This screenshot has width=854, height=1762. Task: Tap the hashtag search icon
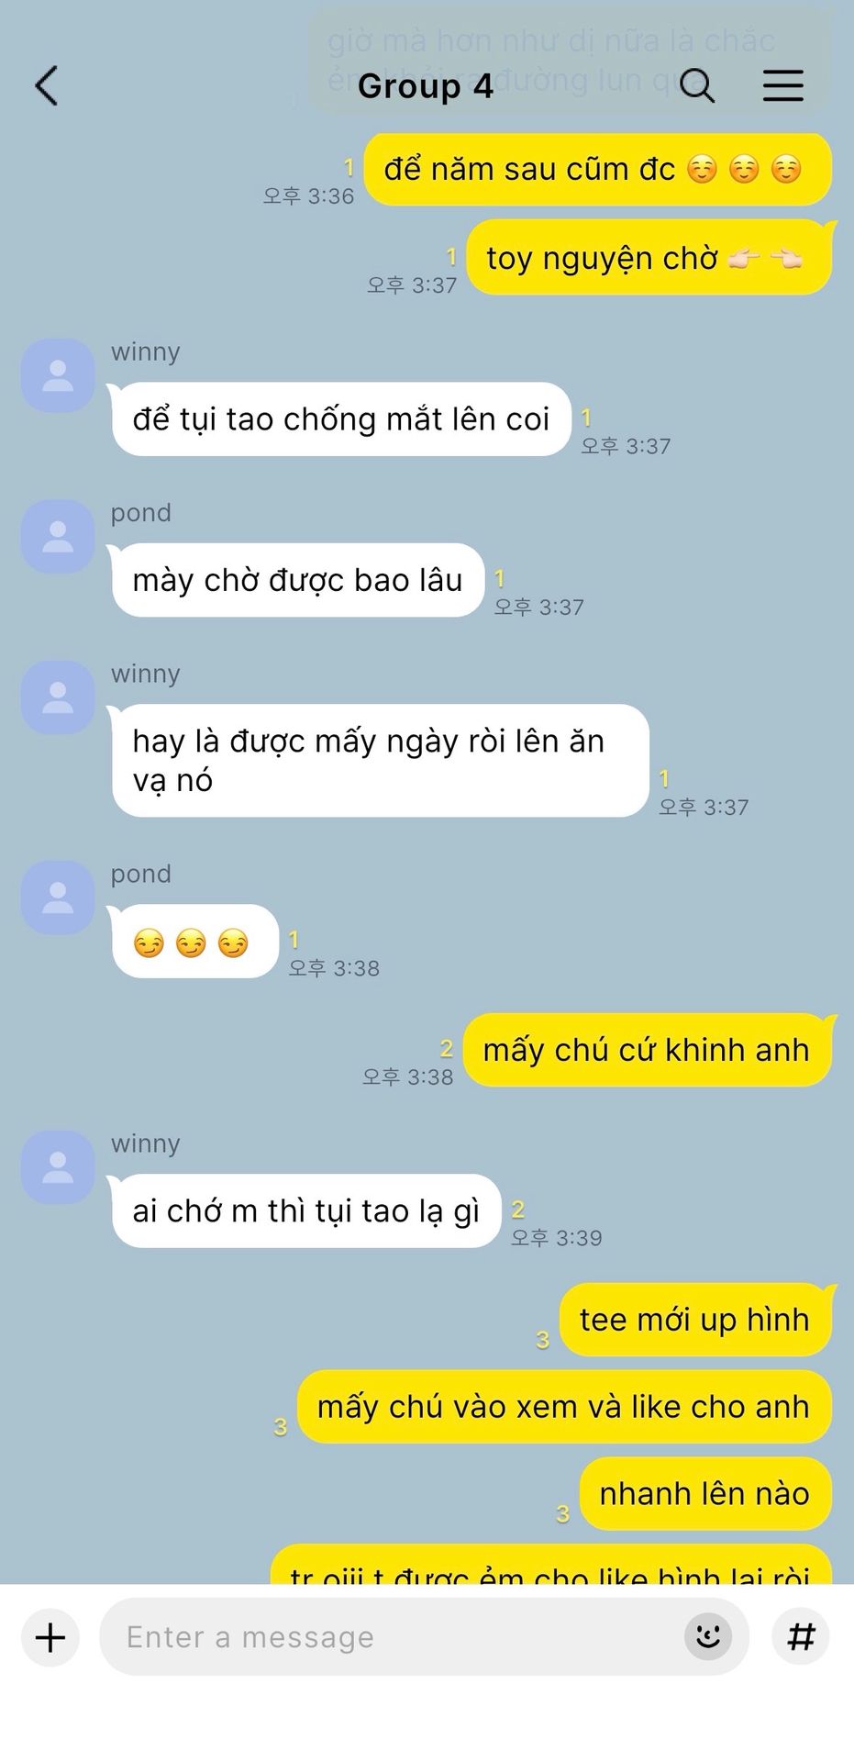(802, 1636)
